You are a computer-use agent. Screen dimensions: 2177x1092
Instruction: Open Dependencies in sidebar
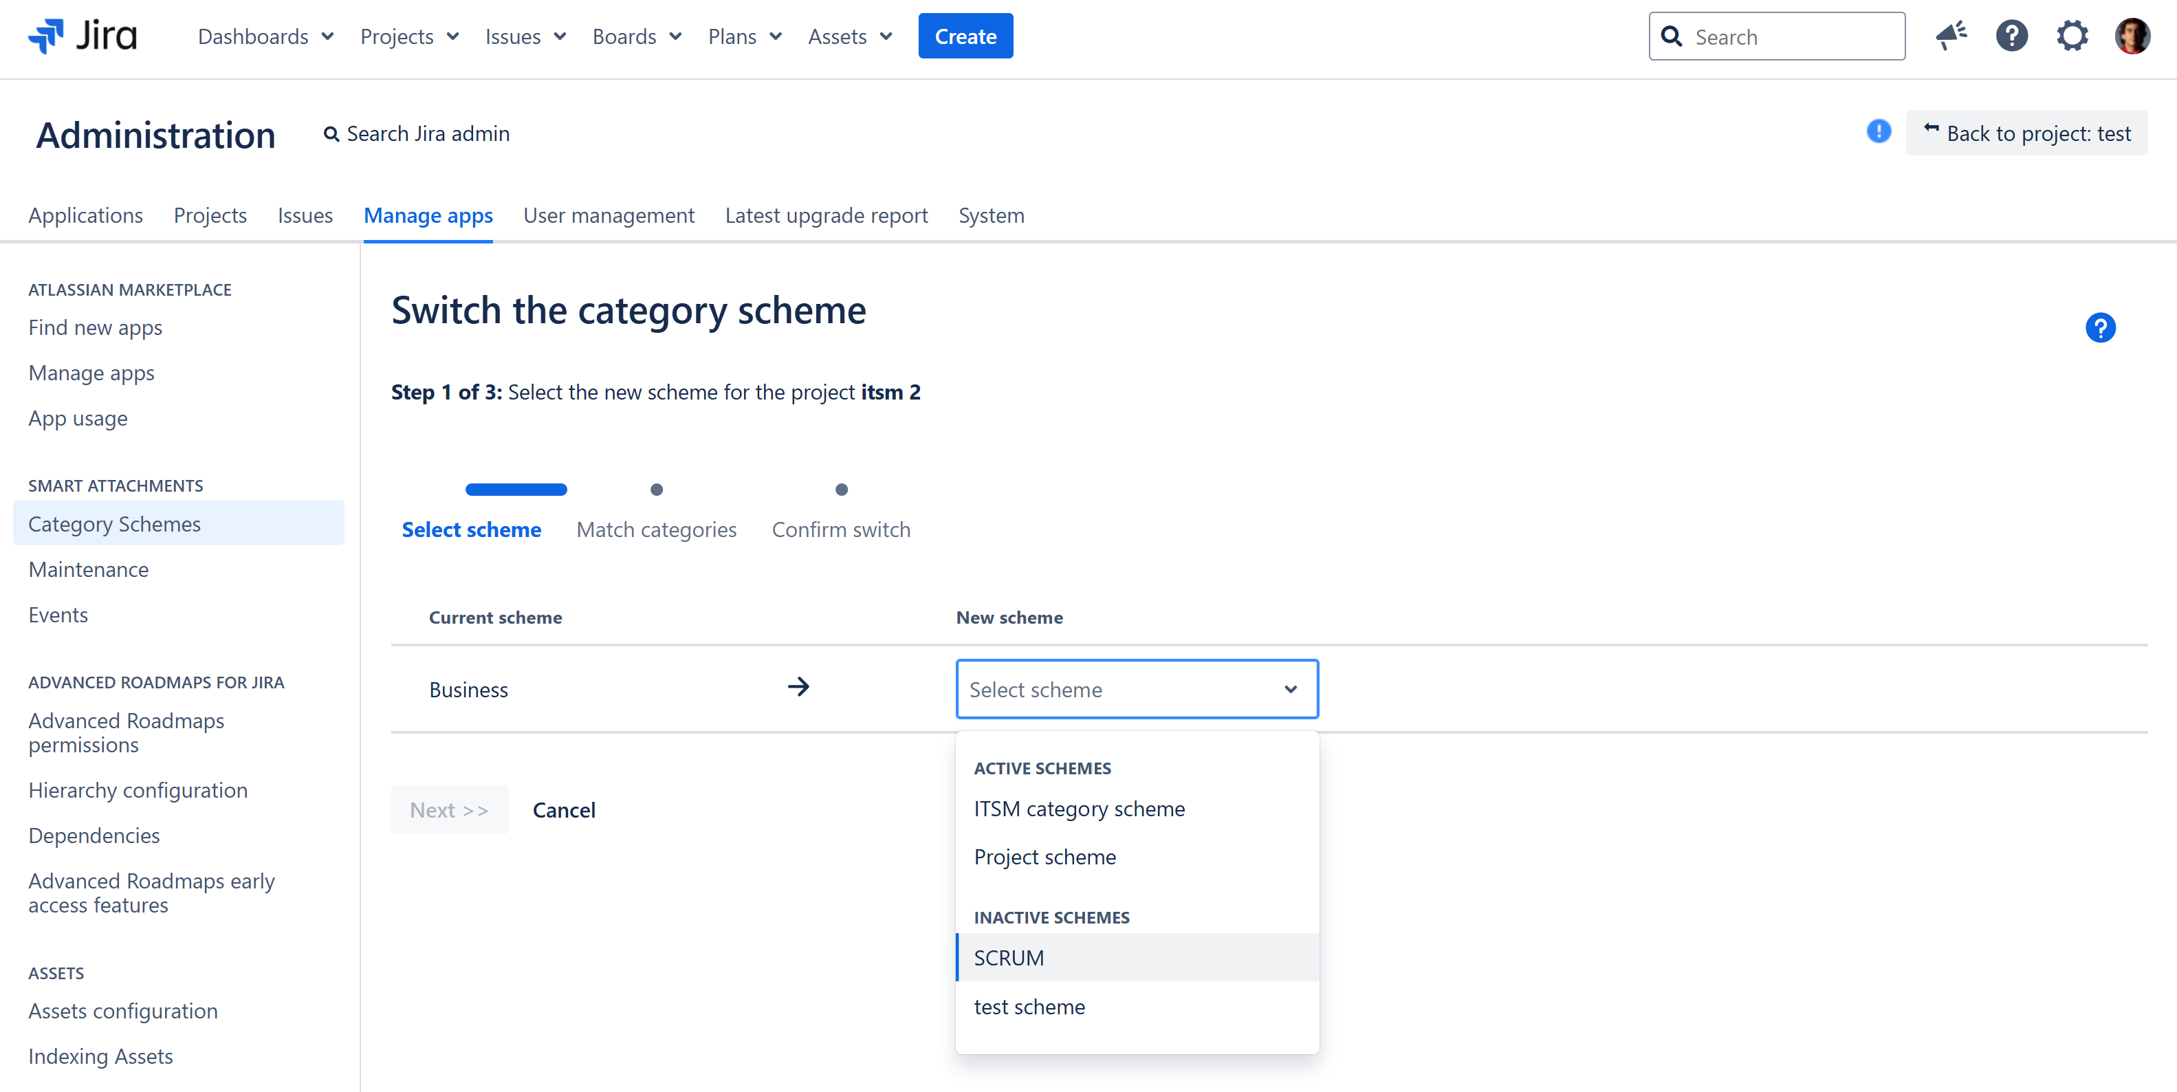[94, 836]
